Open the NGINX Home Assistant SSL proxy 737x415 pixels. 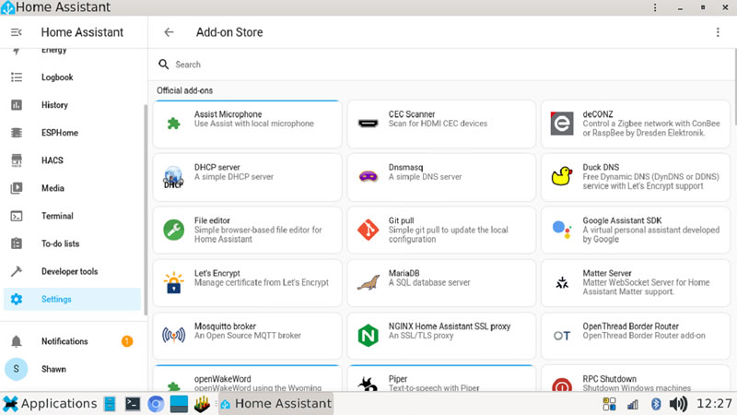tap(441, 336)
